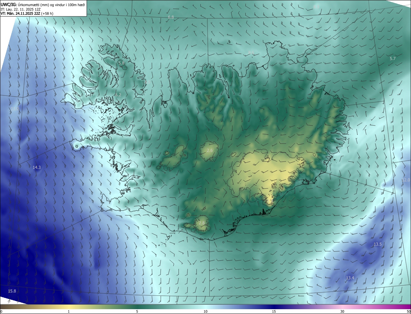411x314 pixels.
Task: Click the 6.8 value label on the map
Action: [171, 17]
